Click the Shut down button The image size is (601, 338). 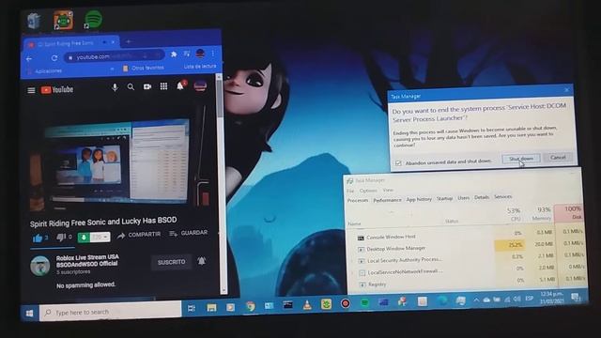[521, 159]
